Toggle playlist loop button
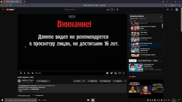 pyautogui.click(x=131, y=21)
